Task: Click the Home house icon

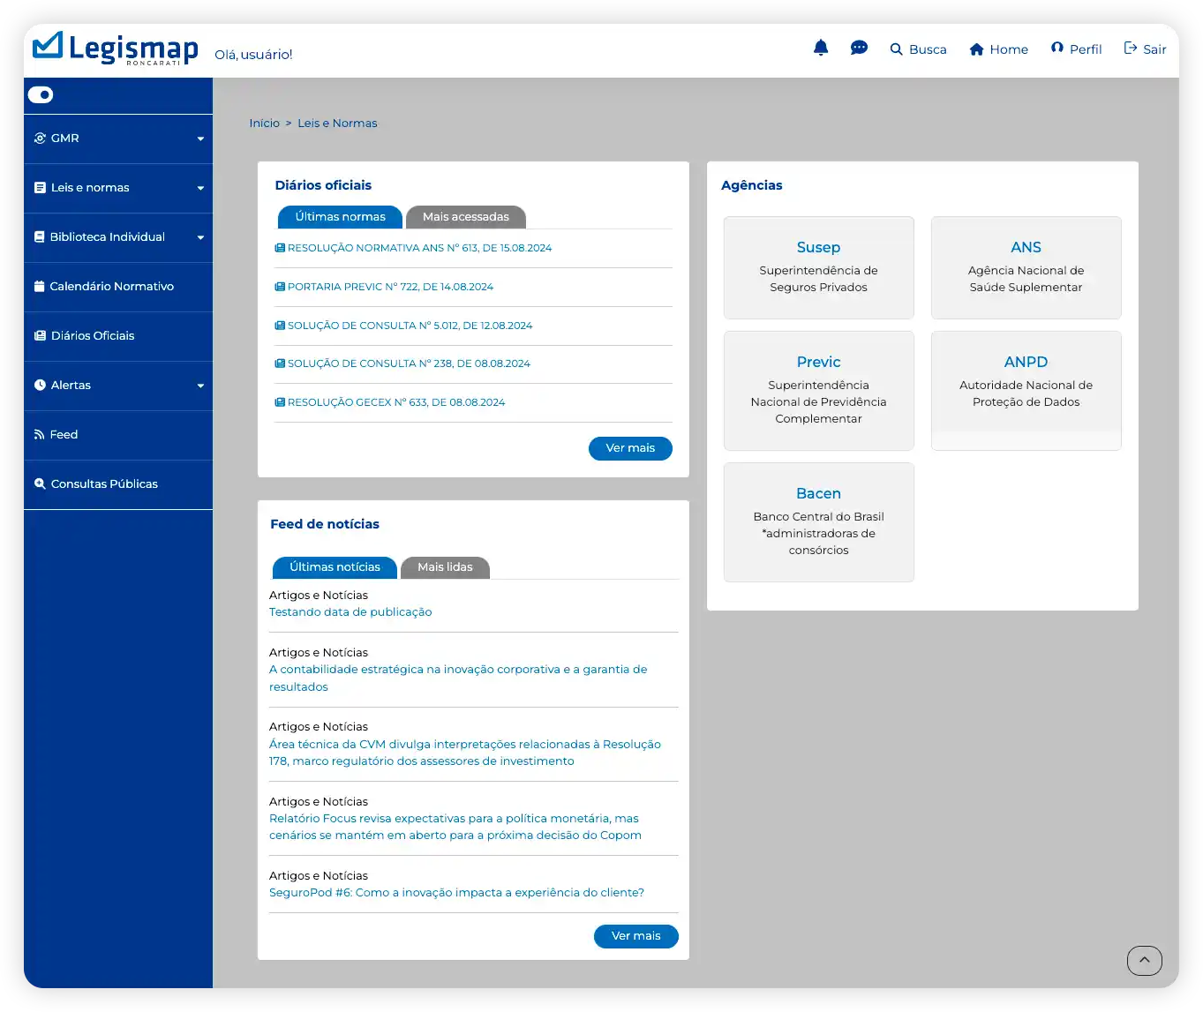Action: point(976,49)
